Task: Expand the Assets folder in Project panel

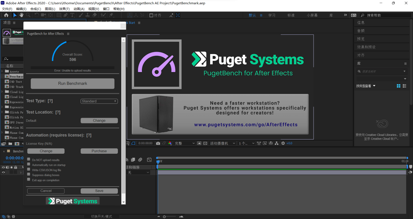Action: (2, 71)
